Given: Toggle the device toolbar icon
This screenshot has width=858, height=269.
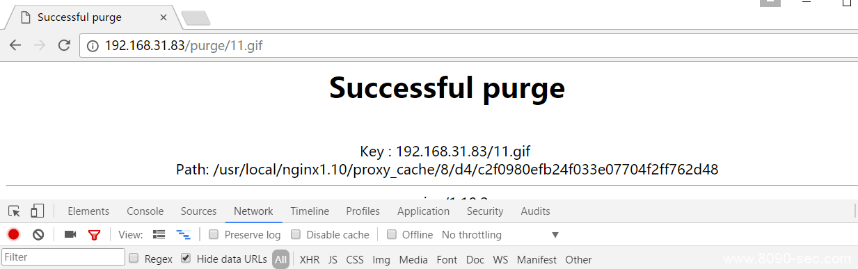Looking at the screenshot, I should [x=38, y=211].
